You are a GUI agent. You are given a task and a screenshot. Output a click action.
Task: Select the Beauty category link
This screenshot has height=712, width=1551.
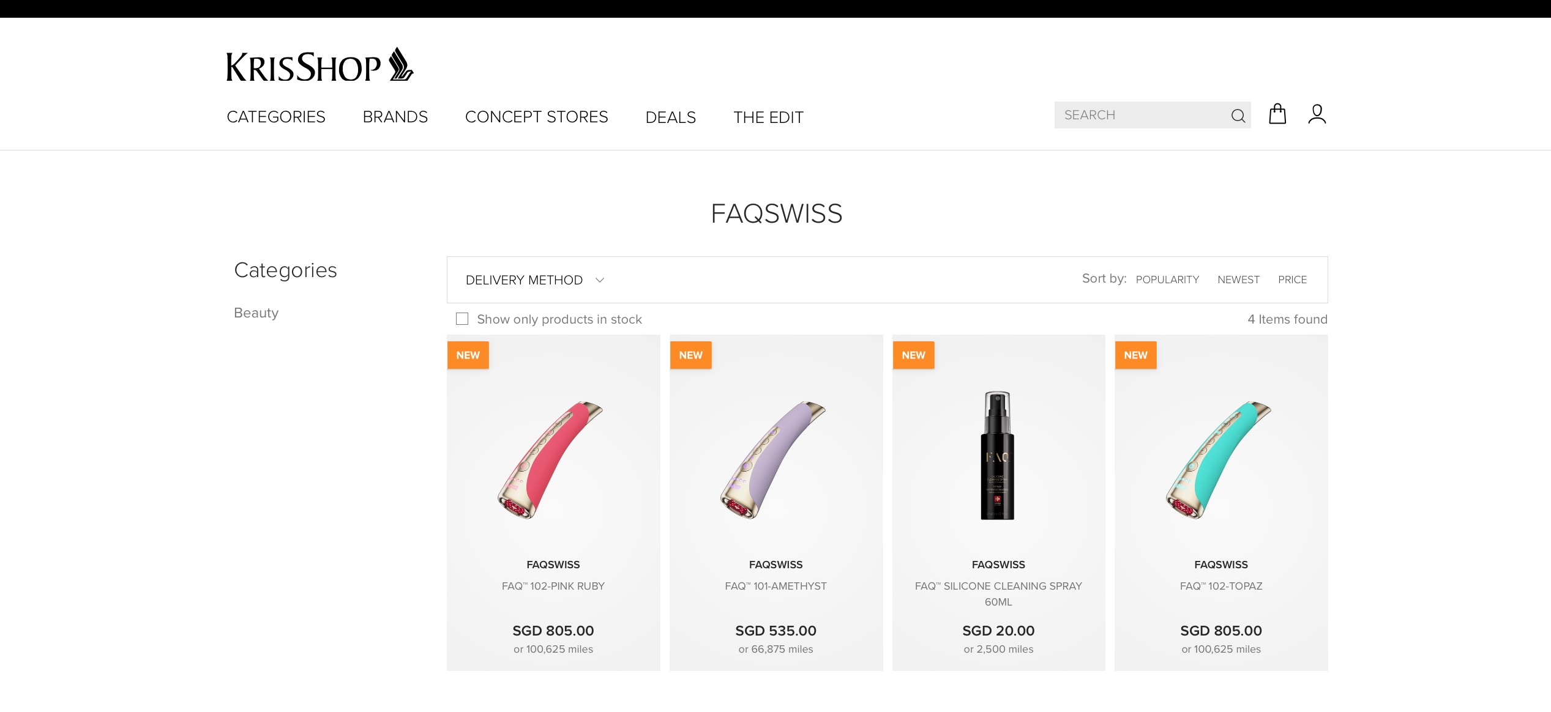(256, 313)
